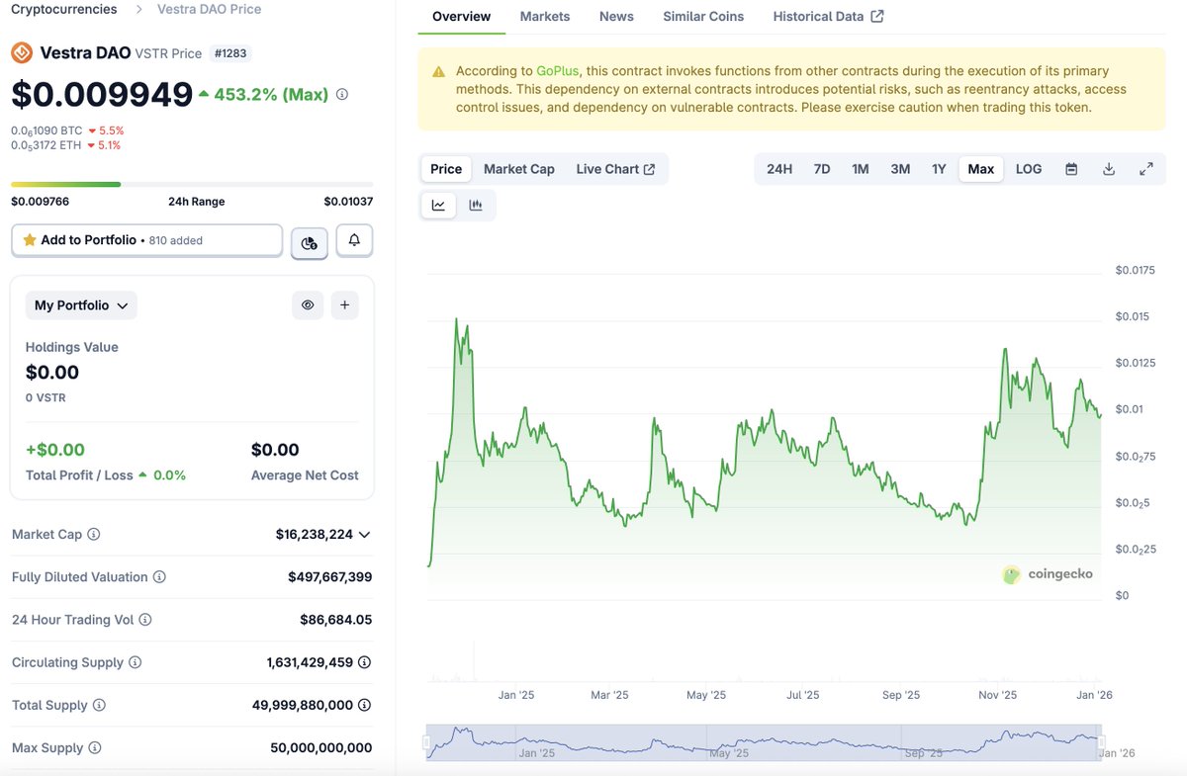This screenshot has width=1187, height=776.
Task: Open the My Portfolio dropdown
Action: (x=80, y=304)
